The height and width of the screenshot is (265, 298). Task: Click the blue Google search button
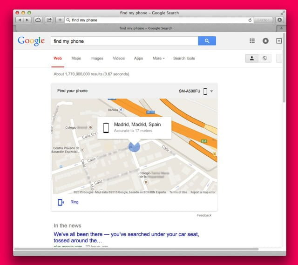(207, 41)
